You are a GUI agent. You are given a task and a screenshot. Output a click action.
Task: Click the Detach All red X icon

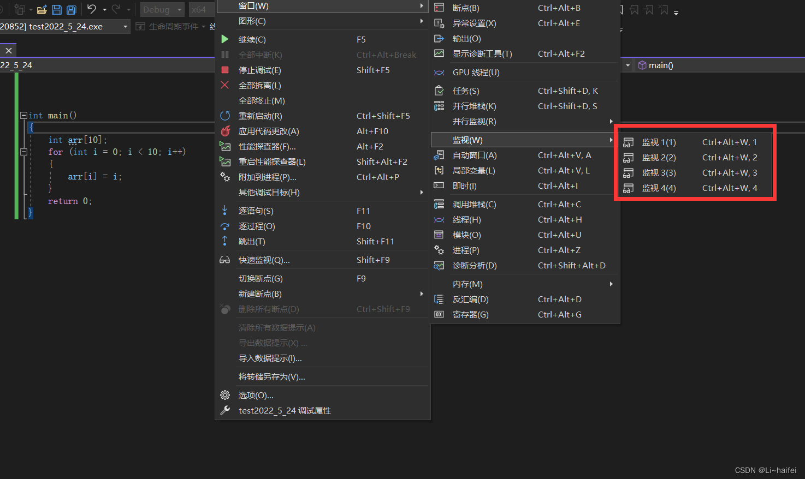[x=224, y=85]
